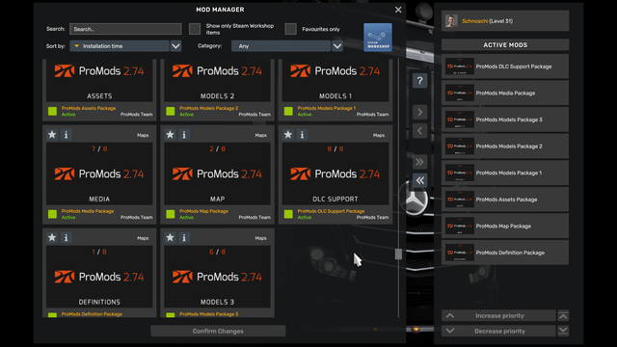Remove selected mod with single left arrow
617x347 pixels.
(420, 131)
